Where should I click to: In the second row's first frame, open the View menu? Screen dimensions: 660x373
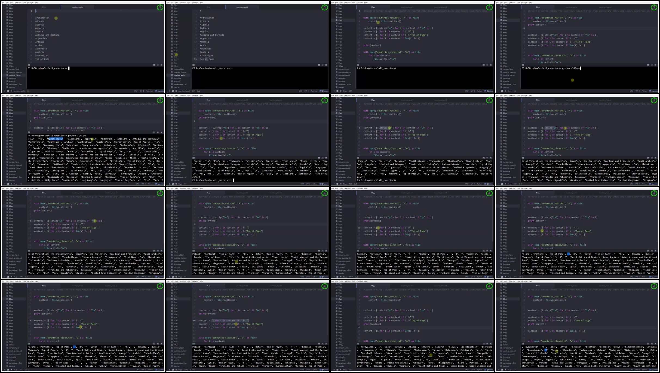pyautogui.click(x=12, y=95)
